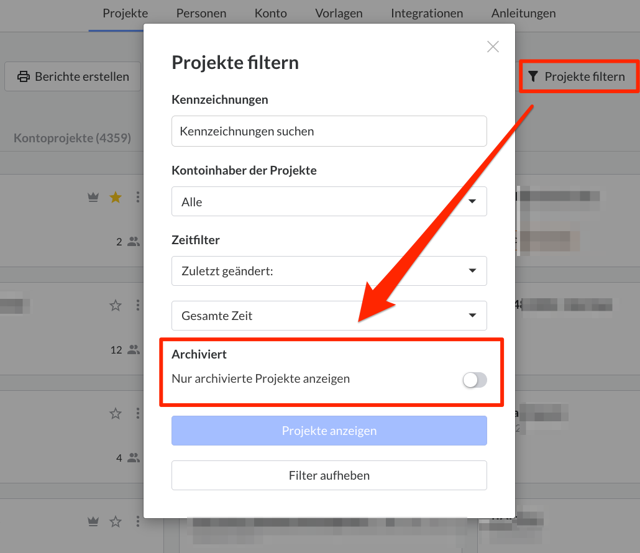Star the project above the 4 members count

coord(115,413)
